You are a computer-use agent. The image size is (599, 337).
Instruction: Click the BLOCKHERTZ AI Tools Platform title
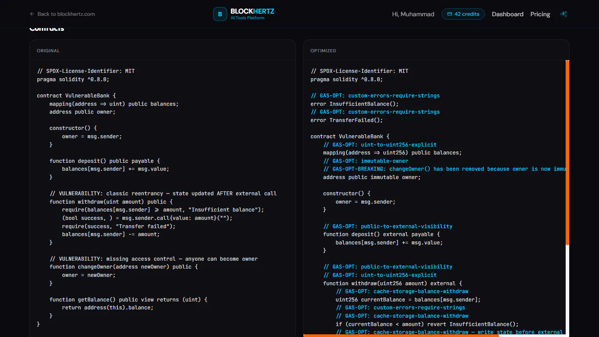point(252,14)
